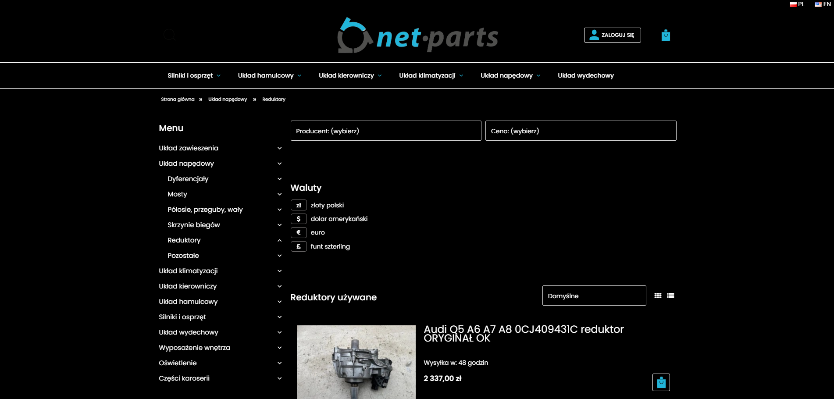This screenshot has height=399, width=834.
Task: Add Audi reduktor to cart
Action: point(661,382)
